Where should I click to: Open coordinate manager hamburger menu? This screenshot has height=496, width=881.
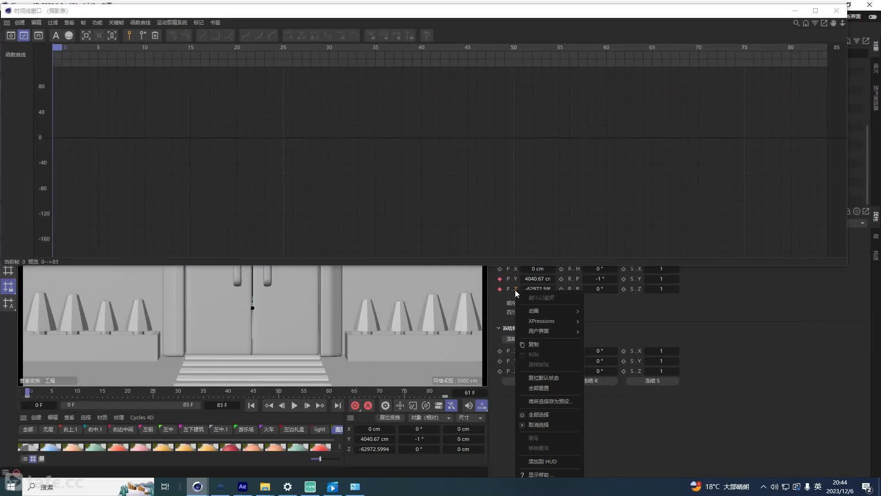coord(351,417)
